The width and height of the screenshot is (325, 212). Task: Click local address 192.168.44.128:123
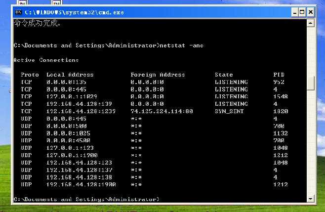[x=79, y=163]
